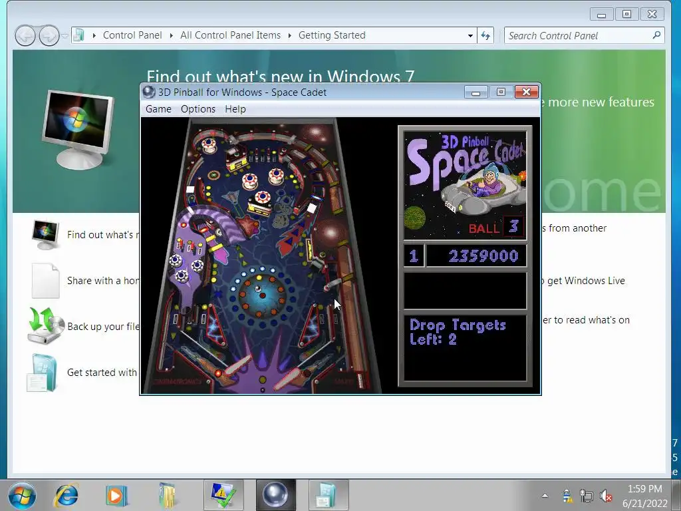The height and width of the screenshot is (511, 681).
Task: Click the score display 2359000
Action: [x=483, y=256]
